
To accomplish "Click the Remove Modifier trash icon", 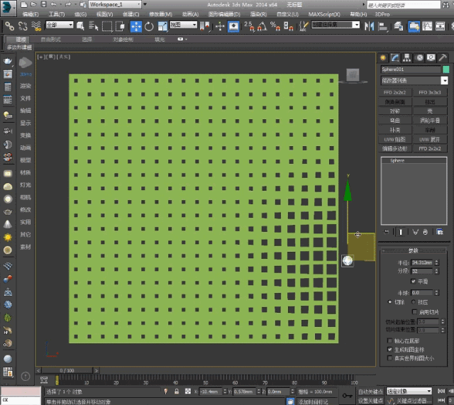I will pos(425,232).
